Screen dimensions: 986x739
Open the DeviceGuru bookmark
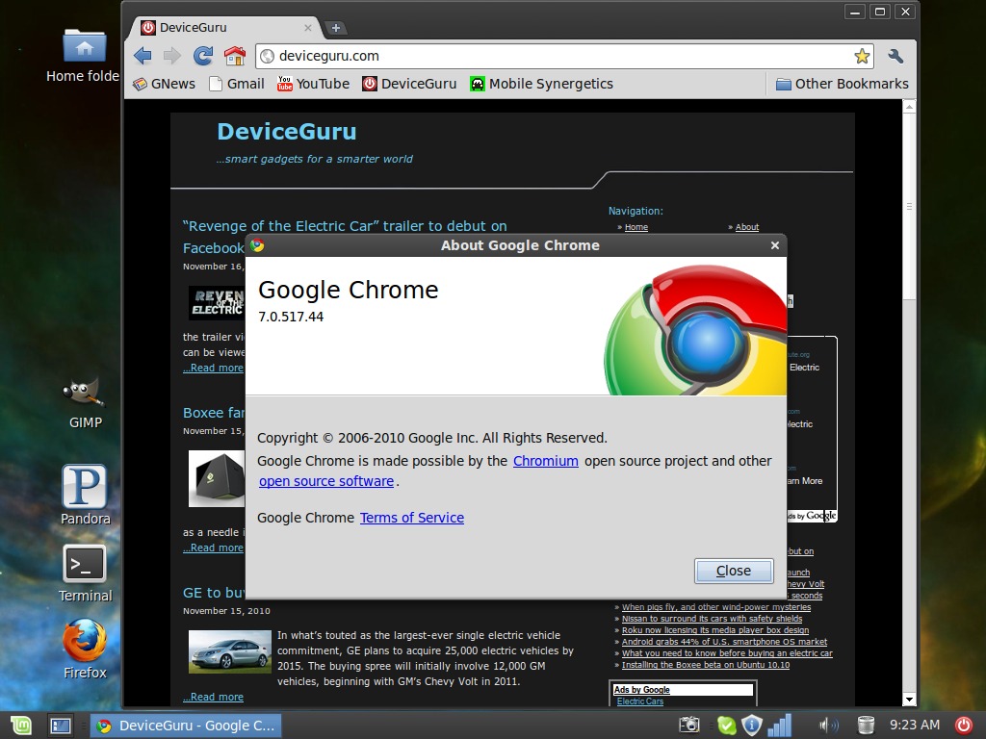tap(409, 84)
